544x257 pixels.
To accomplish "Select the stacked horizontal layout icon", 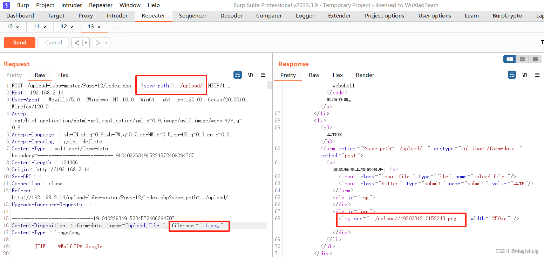I will point(522,59).
